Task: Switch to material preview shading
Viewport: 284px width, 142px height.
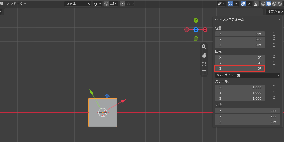Action: [x=274, y=4]
